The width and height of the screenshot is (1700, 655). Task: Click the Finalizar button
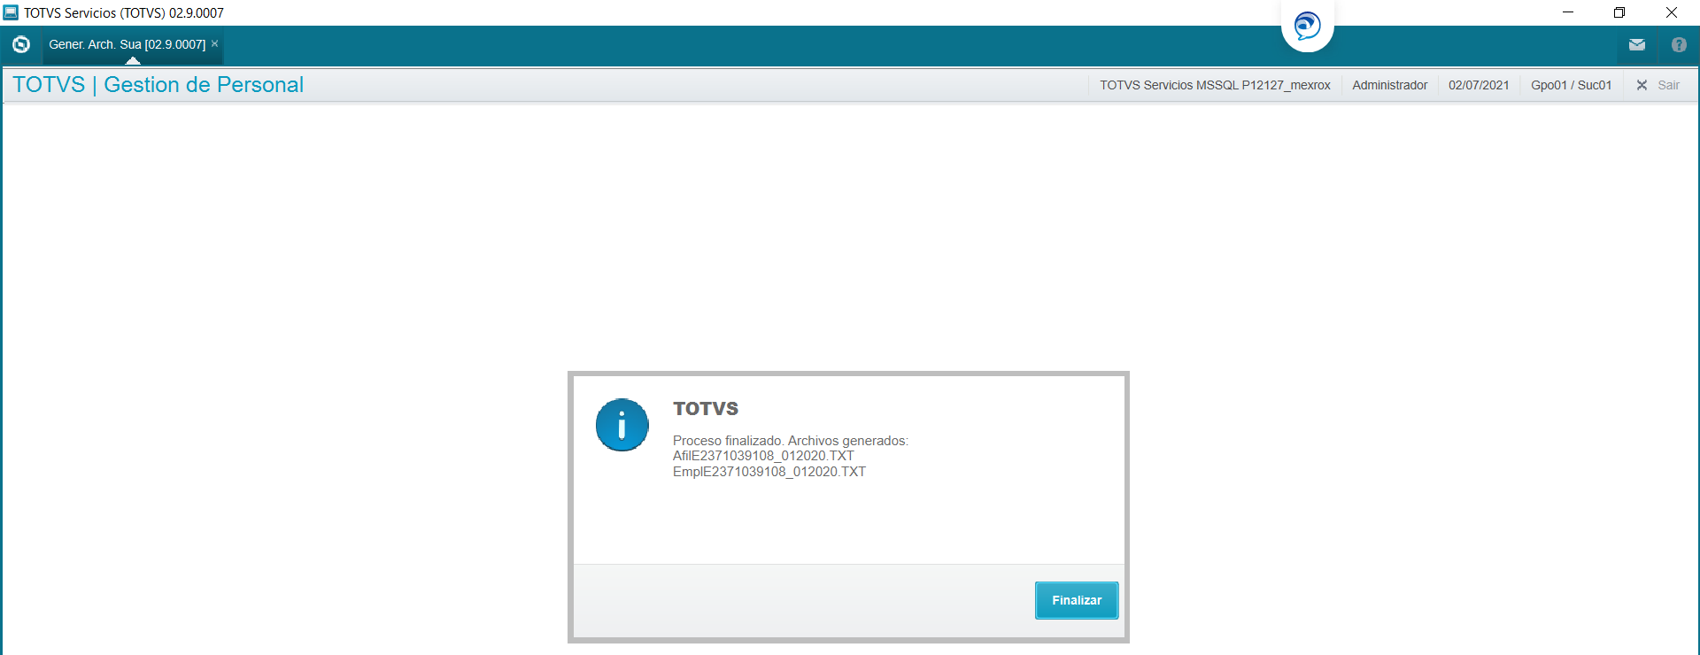[x=1077, y=600]
